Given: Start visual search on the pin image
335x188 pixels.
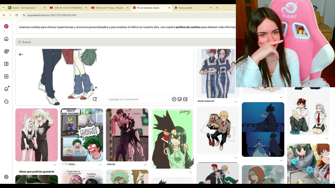Looking at the screenshot, I should pyautogui.click(x=95, y=99).
